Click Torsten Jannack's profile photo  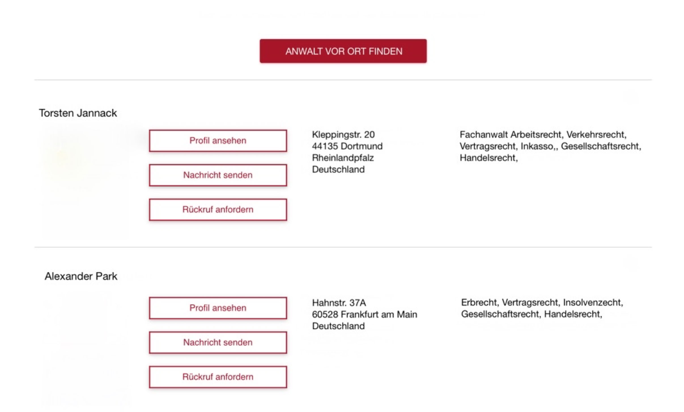tap(85, 181)
